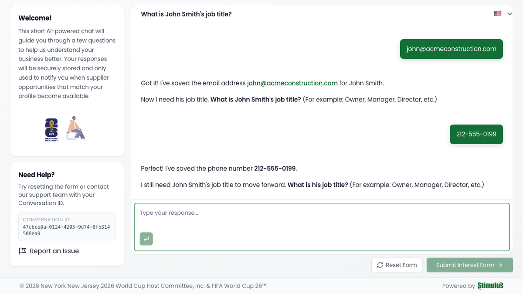Click the US flag language icon

[497, 14]
